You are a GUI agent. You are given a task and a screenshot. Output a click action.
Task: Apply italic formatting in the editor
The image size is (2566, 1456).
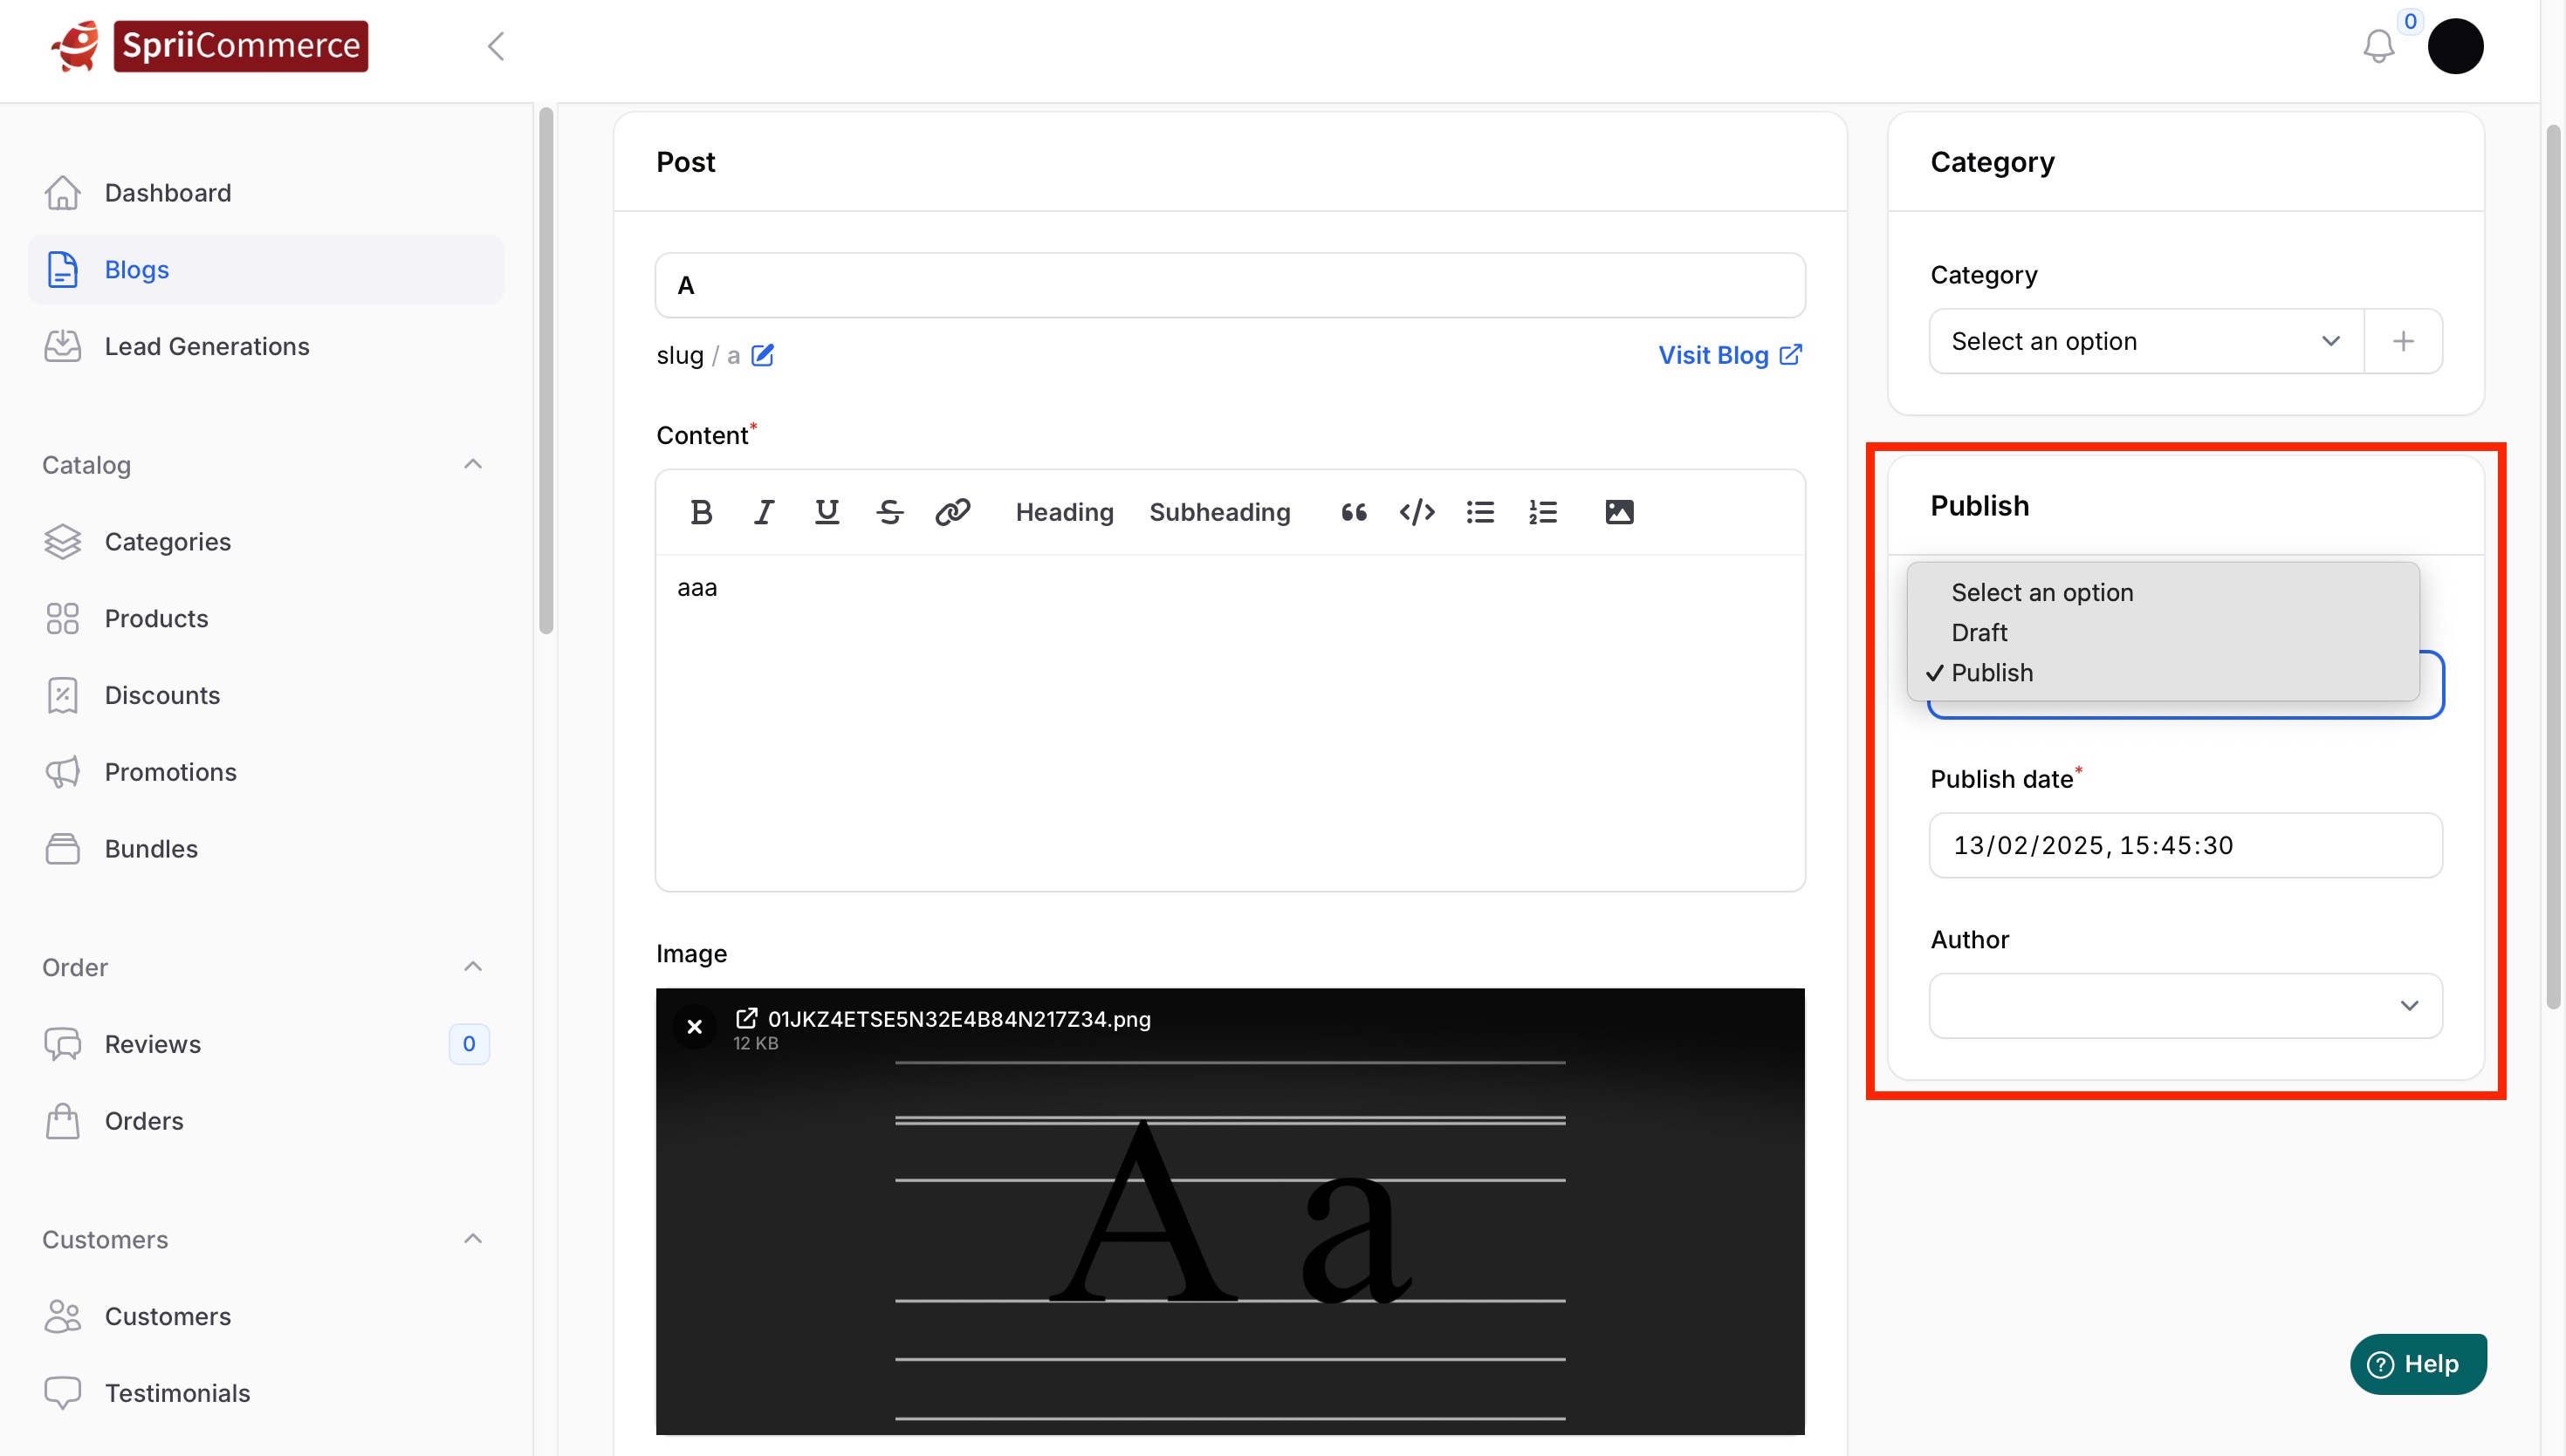click(x=765, y=512)
